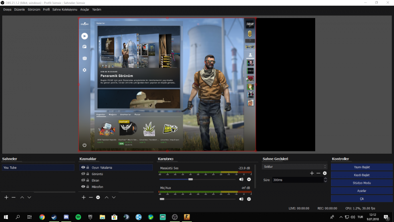Remove the selected source with the minus icon under Kaynaklar
The width and height of the screenshot is (394, 222).
tap(91, 197)
